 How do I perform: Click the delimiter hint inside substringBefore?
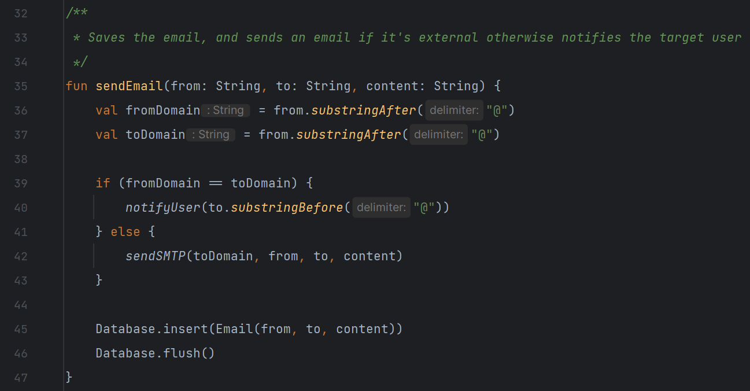click(381, 208)
